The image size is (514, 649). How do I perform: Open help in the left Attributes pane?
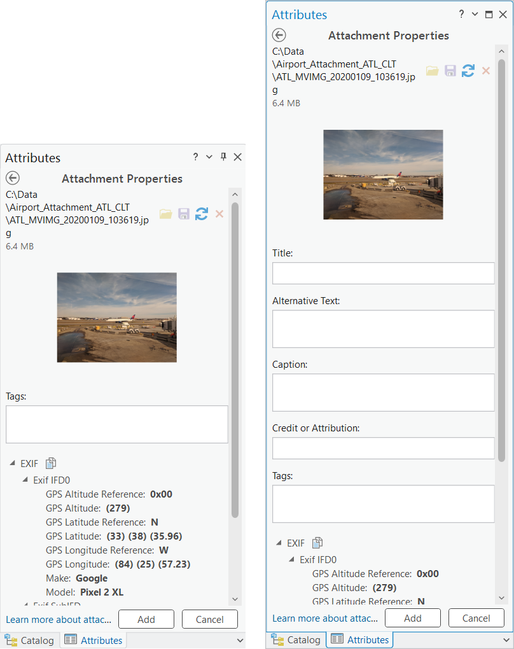pos(195,157)
